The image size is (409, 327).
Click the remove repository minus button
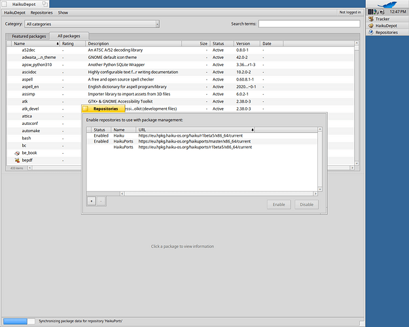[x=101, y=201]
